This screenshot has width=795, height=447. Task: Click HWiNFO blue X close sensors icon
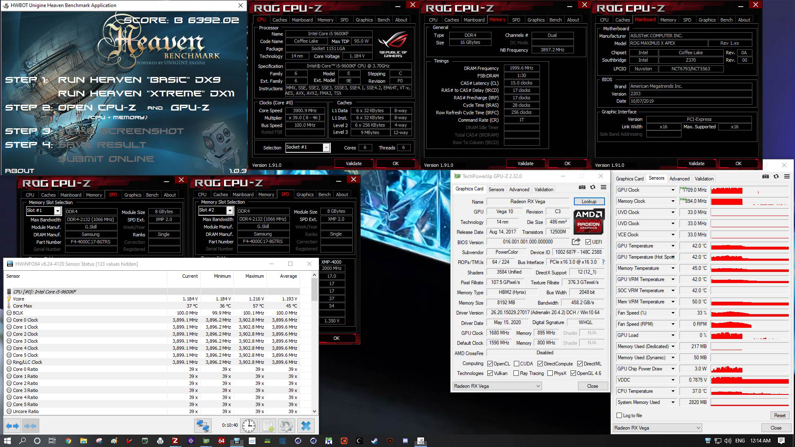306,425
